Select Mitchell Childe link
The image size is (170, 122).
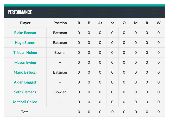click(25, 102)
